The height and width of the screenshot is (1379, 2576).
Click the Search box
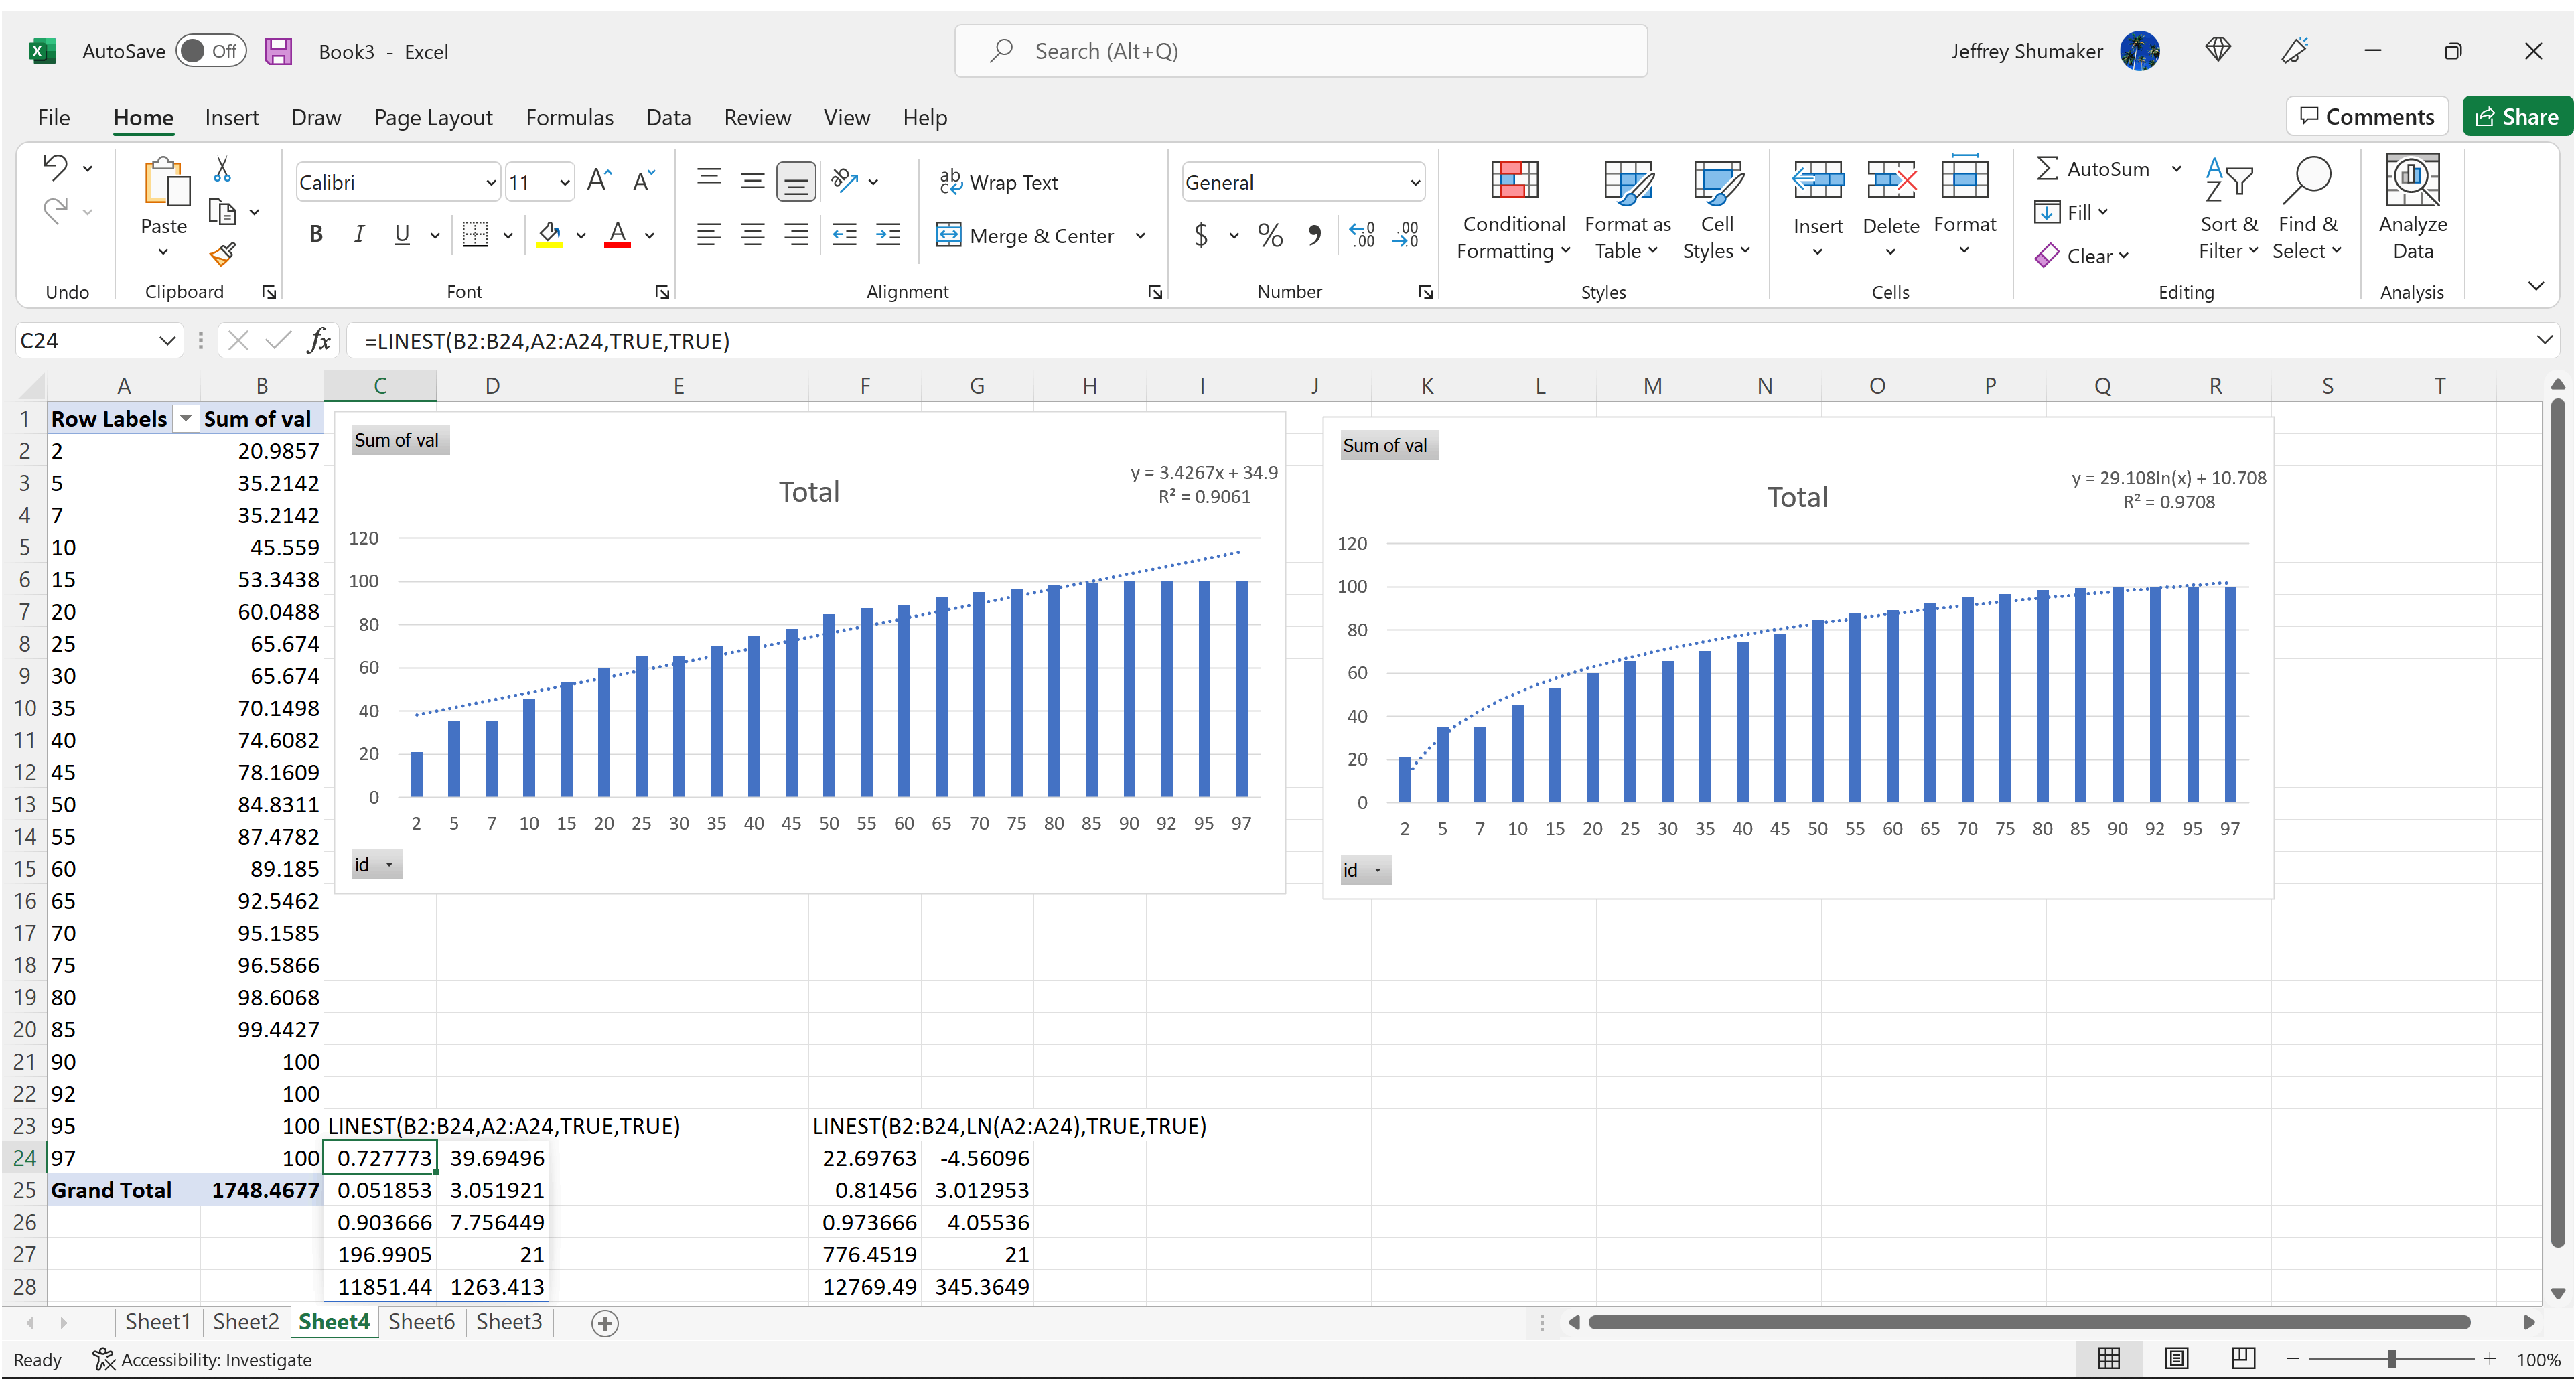[1300, 51]
